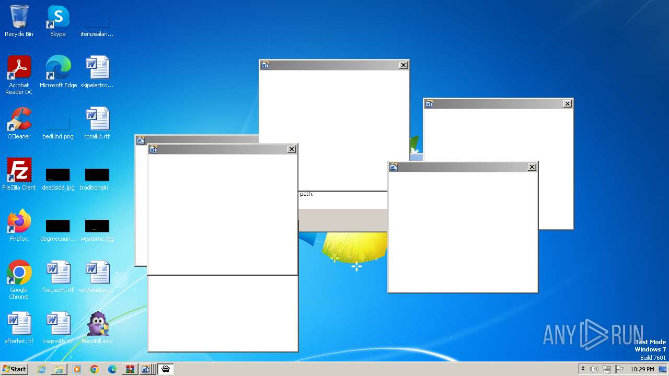Select the Google Chrome desktop shortcut

pos(19,280)
